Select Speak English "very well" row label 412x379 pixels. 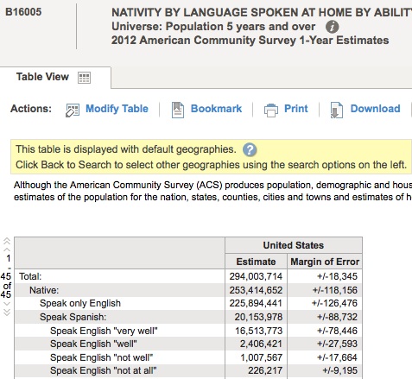click(104, 331)
